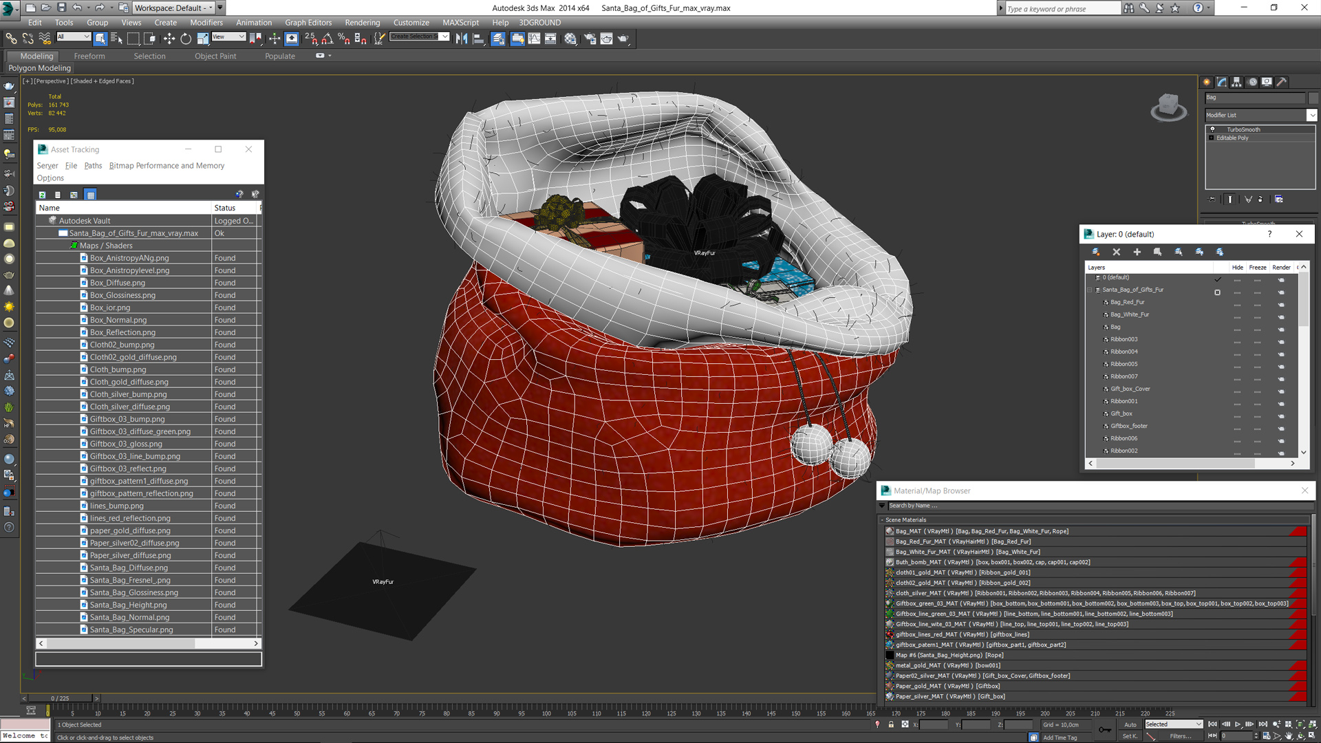The width and height of the screenshot is (1321, 743).
Task: Create new layer in Layer dialog
Action: click(x=1096, y=252)
